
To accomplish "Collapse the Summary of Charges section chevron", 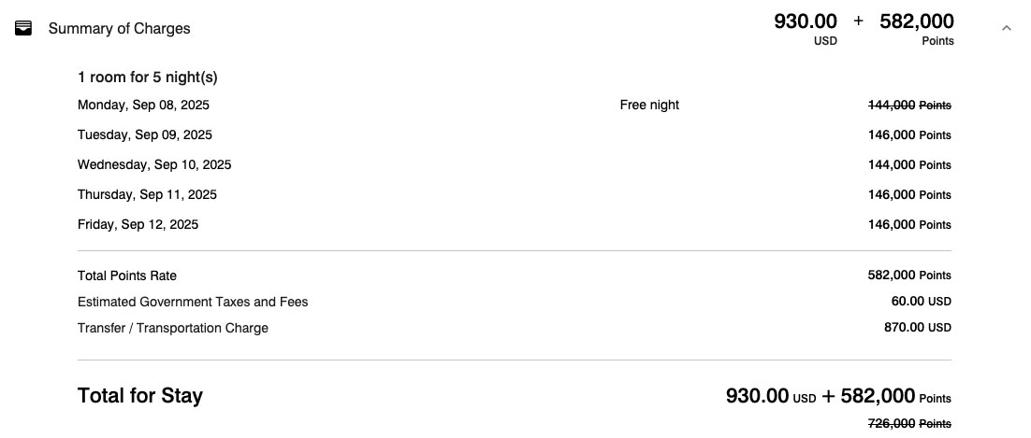I will [1006, 28].
